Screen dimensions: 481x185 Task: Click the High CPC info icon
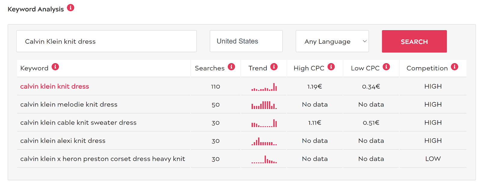point(331,67)
